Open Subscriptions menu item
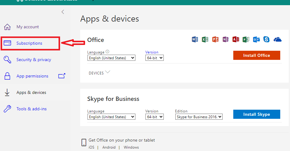 click(x=29, y=43)
